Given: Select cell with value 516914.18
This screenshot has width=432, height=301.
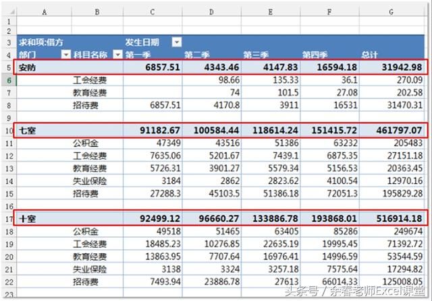Looking at the screenshot, I should pos(392,219).
